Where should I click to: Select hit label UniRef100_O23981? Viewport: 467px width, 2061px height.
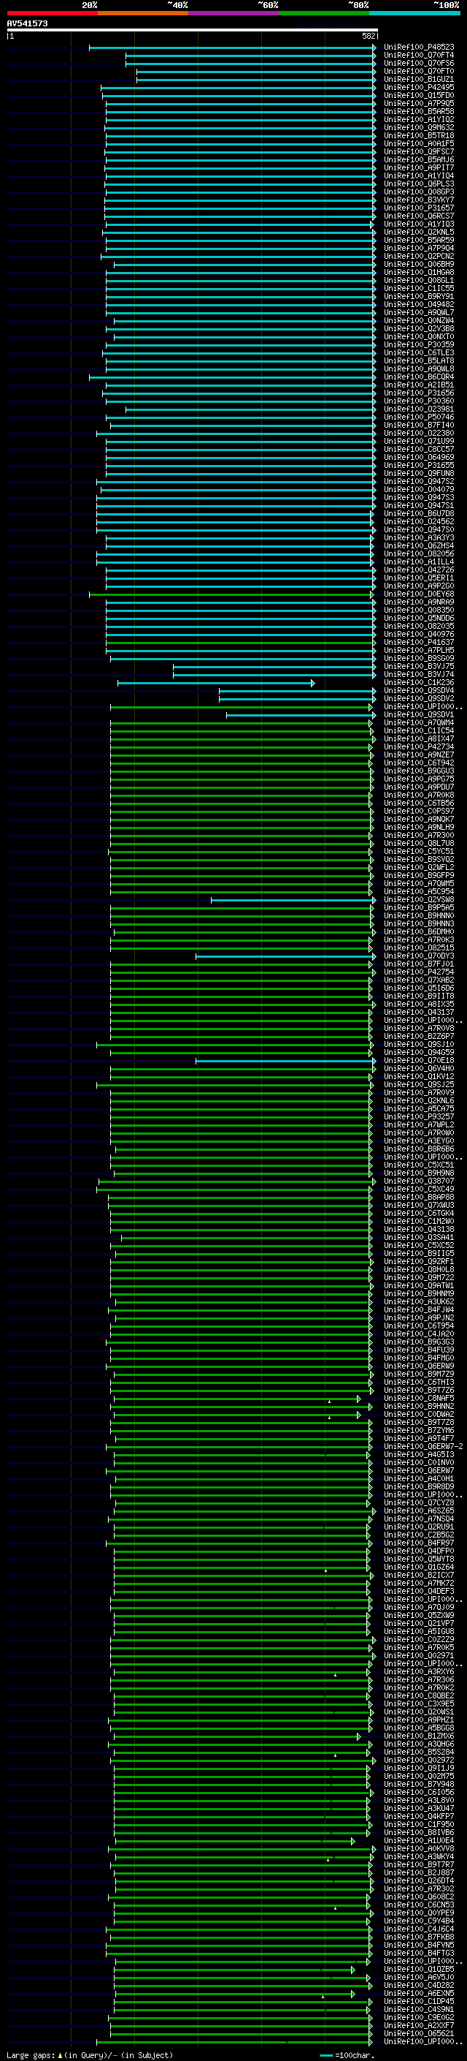[x=419, y=409]
